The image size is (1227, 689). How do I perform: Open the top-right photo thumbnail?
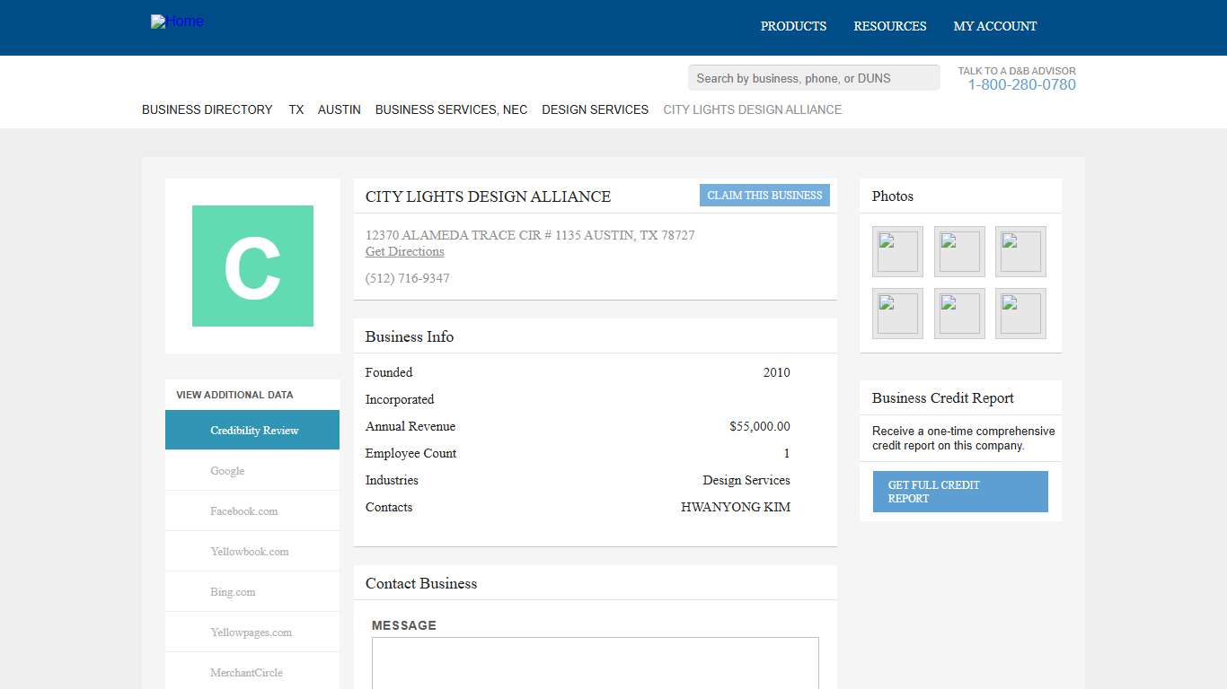click(x=1020, y=251)
